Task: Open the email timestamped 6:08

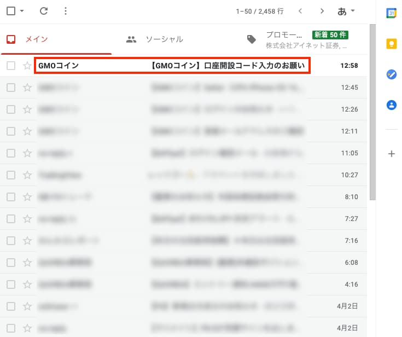Action: point(183,263)
